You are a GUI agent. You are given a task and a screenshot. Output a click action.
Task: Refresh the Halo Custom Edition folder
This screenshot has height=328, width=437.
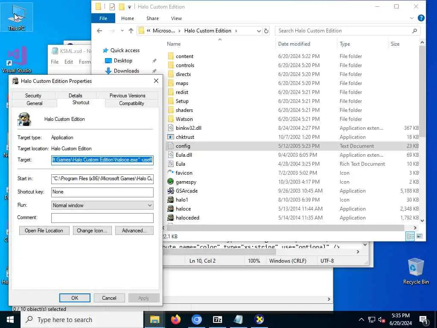coord(266,31)
